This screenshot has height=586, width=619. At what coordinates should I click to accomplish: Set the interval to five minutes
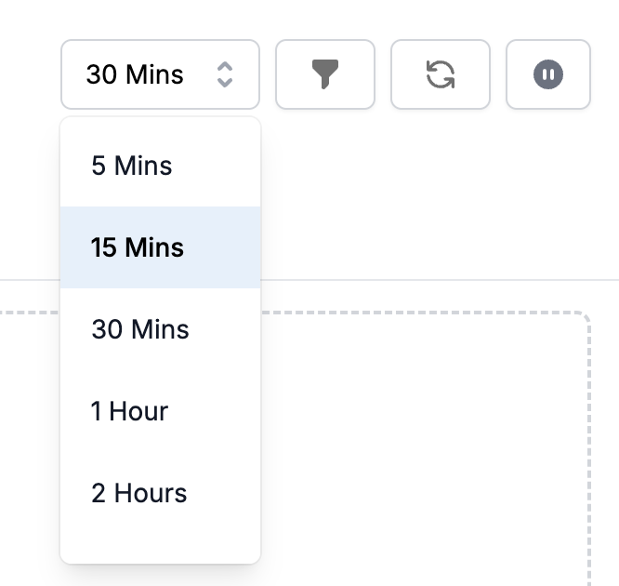pyautogui.click(x=160, y=166)
